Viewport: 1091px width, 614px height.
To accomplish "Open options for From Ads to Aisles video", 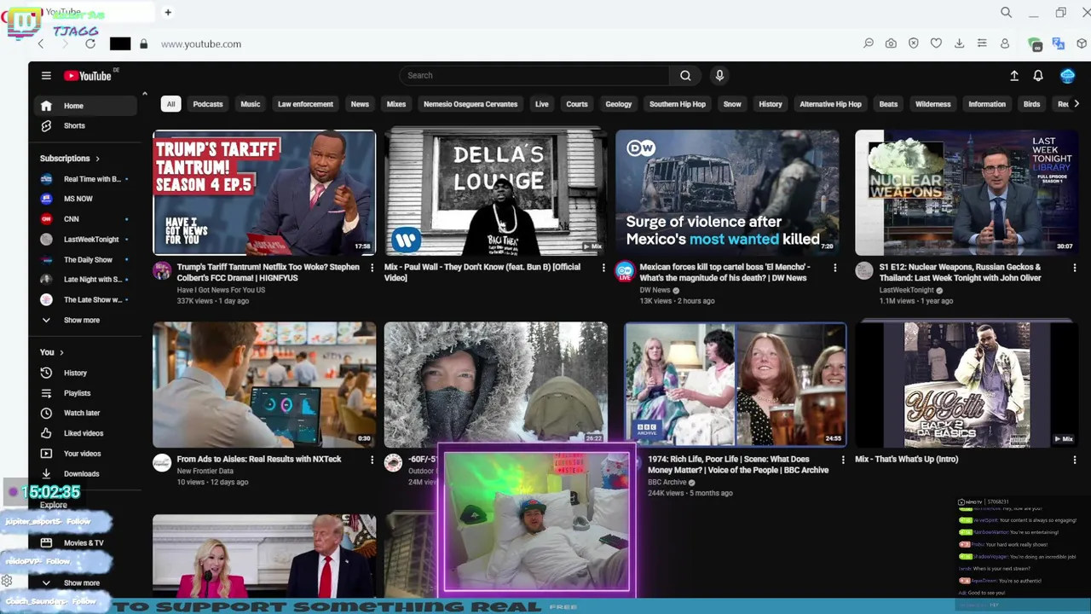I will tap(372, 460).
